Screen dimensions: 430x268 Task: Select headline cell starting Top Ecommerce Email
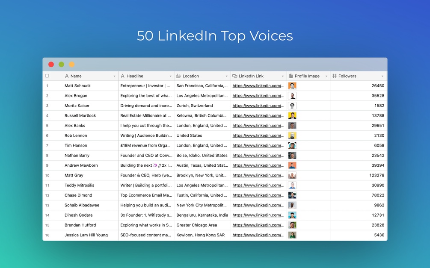pyautogui.click(x=146, y=195)
